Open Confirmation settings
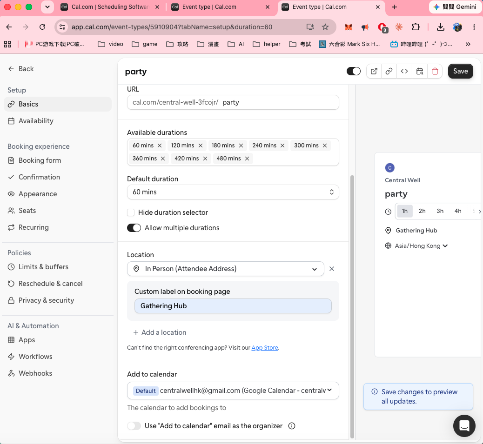Viewport: 483px width, 444px height. pyautogui.click(x=58, y=177)
